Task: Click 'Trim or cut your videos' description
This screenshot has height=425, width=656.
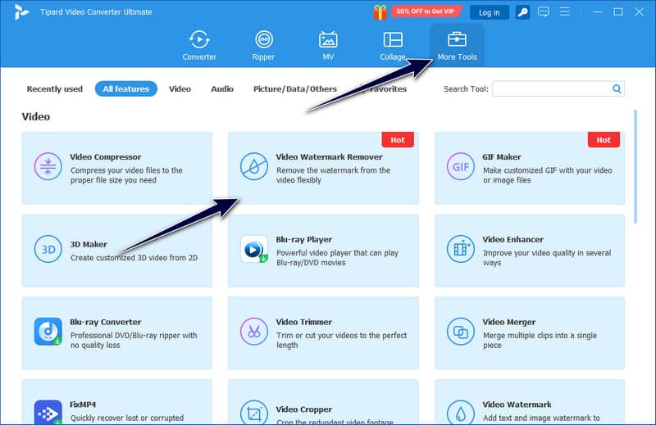Action: 341,340
